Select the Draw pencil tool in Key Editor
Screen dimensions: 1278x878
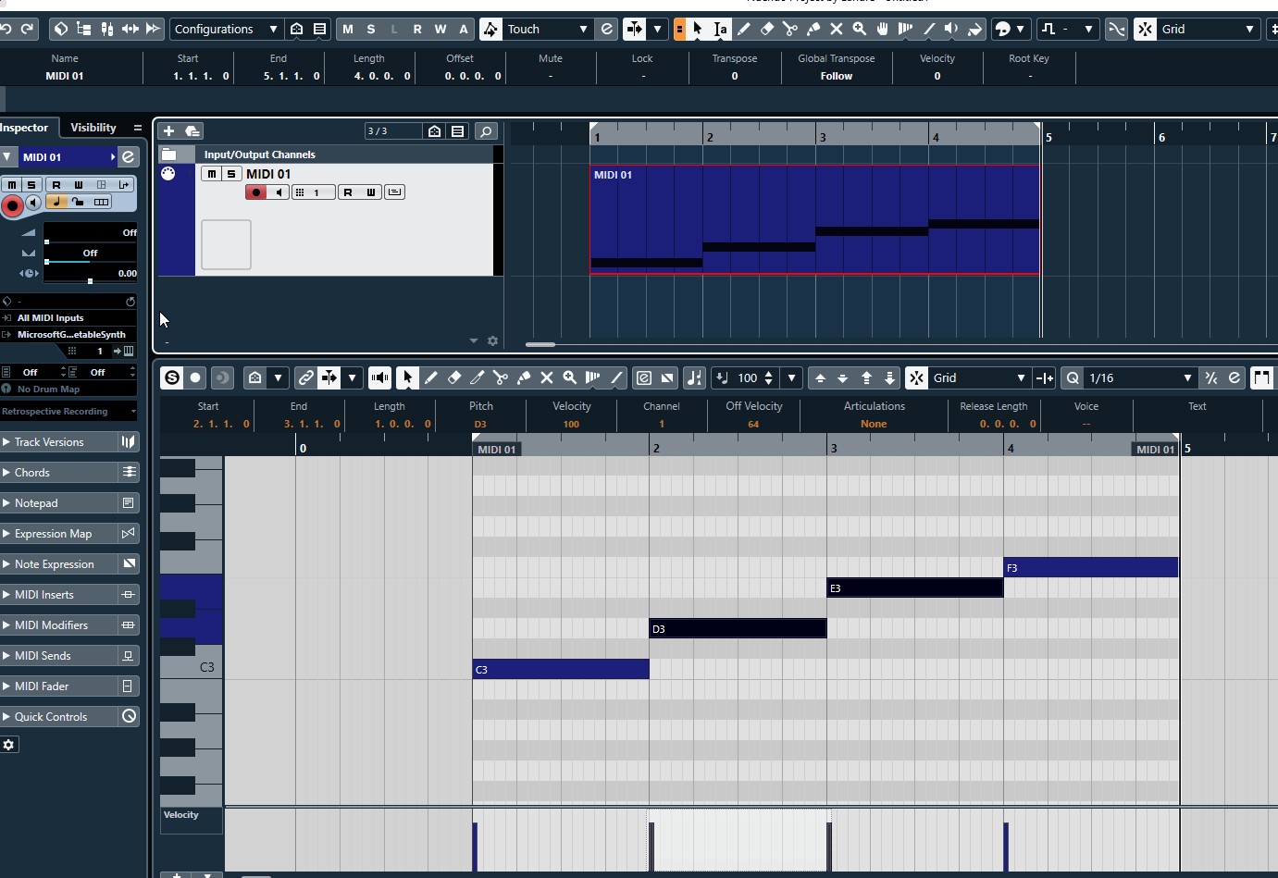click(431, 377)
